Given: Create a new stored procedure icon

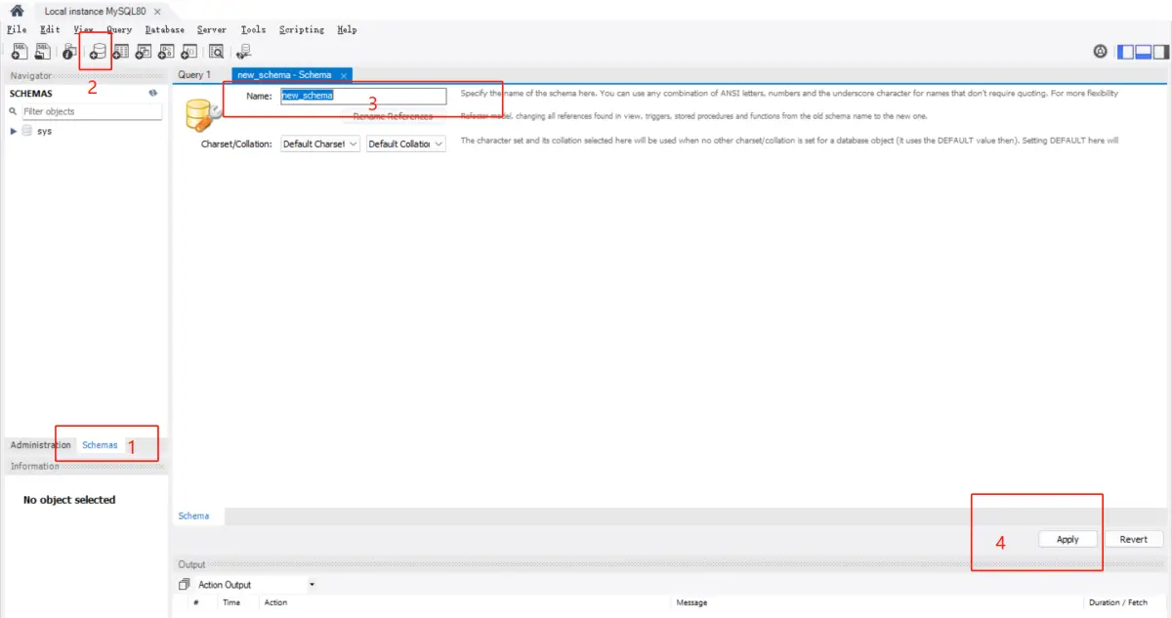Looking at the screenshot, I should coord(167,52).
